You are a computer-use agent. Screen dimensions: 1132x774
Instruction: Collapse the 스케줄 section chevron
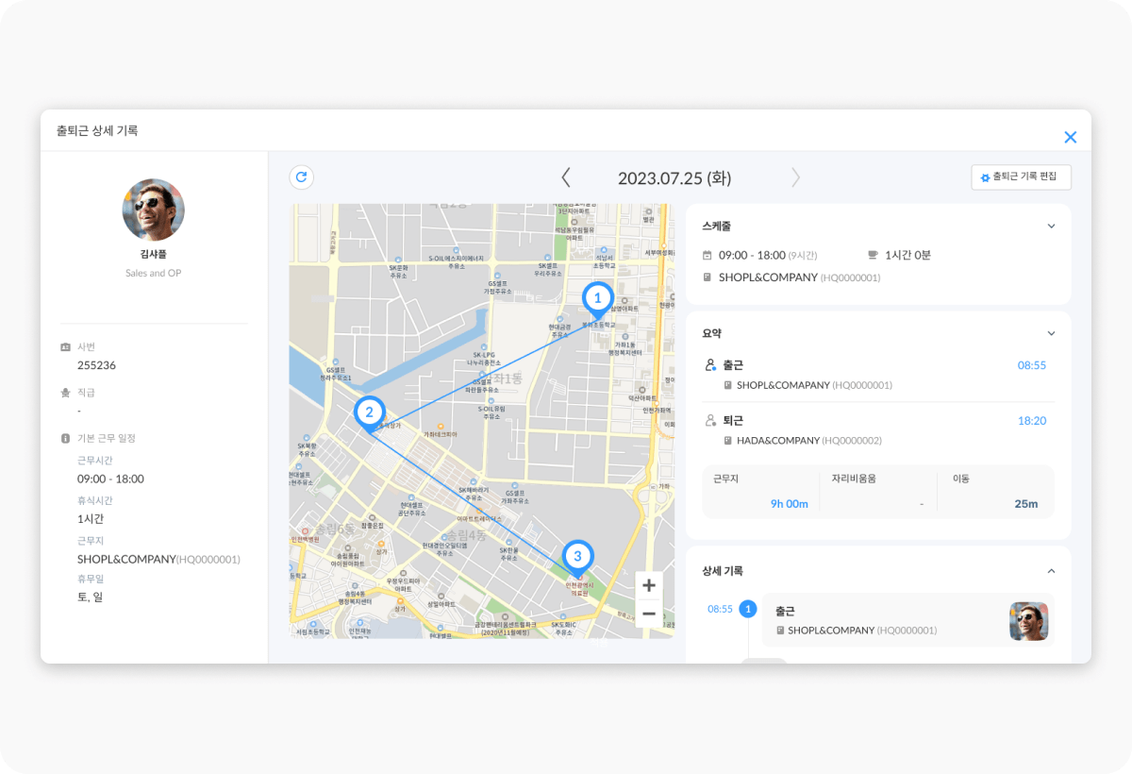1051,227
